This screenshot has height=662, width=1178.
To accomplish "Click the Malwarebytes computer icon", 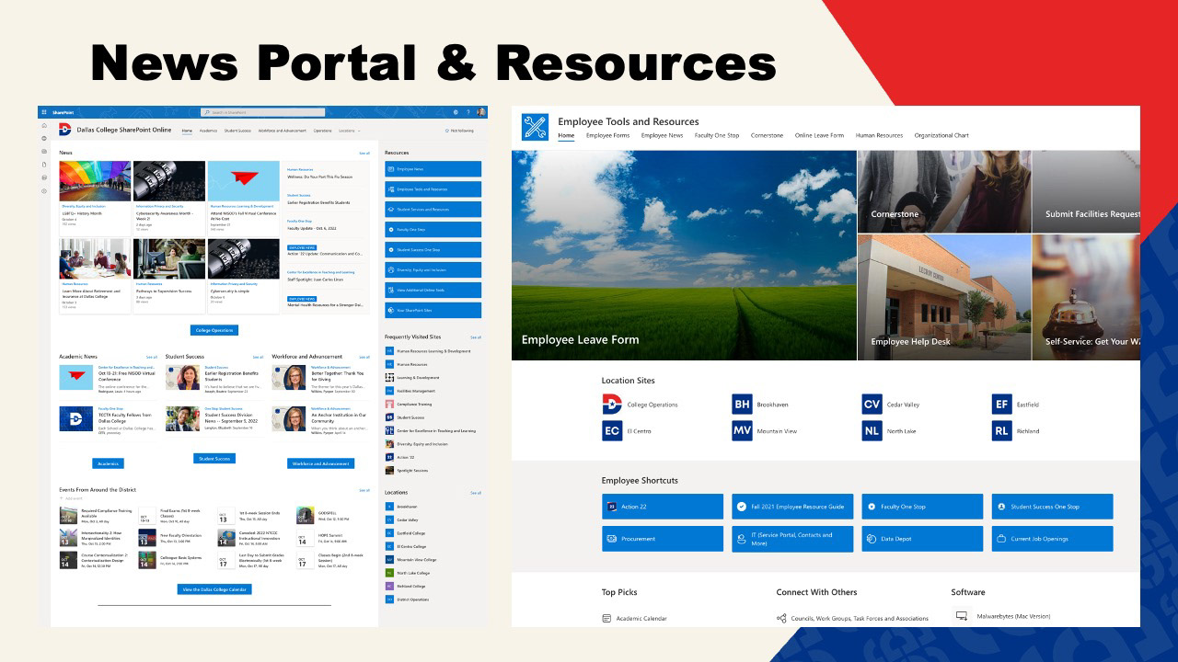I will pyautogui.click(x=962, y=616).
